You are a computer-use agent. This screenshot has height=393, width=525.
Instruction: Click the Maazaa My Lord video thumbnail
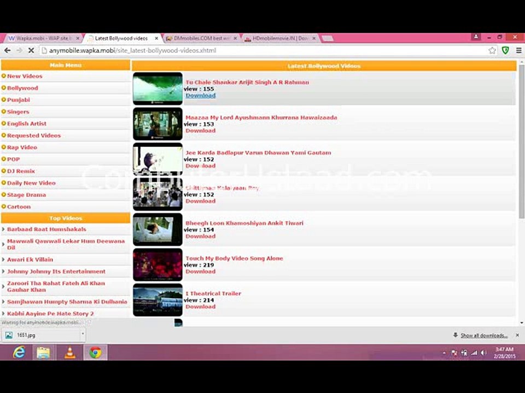point(157,124)
